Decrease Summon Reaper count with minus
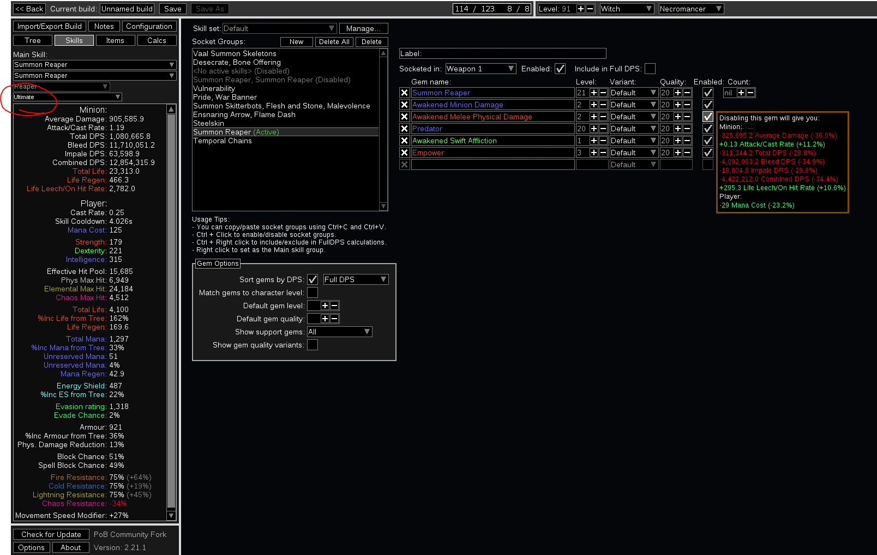Screen dimensions: 877x555 (x=750, y=93)
